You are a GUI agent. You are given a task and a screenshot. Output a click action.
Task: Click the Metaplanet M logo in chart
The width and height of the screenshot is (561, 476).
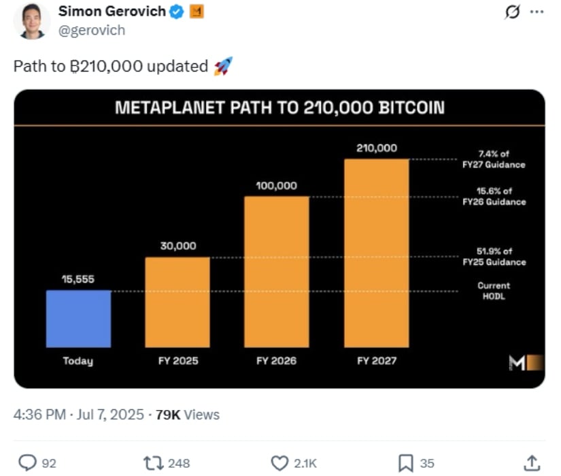coord(526,362)
